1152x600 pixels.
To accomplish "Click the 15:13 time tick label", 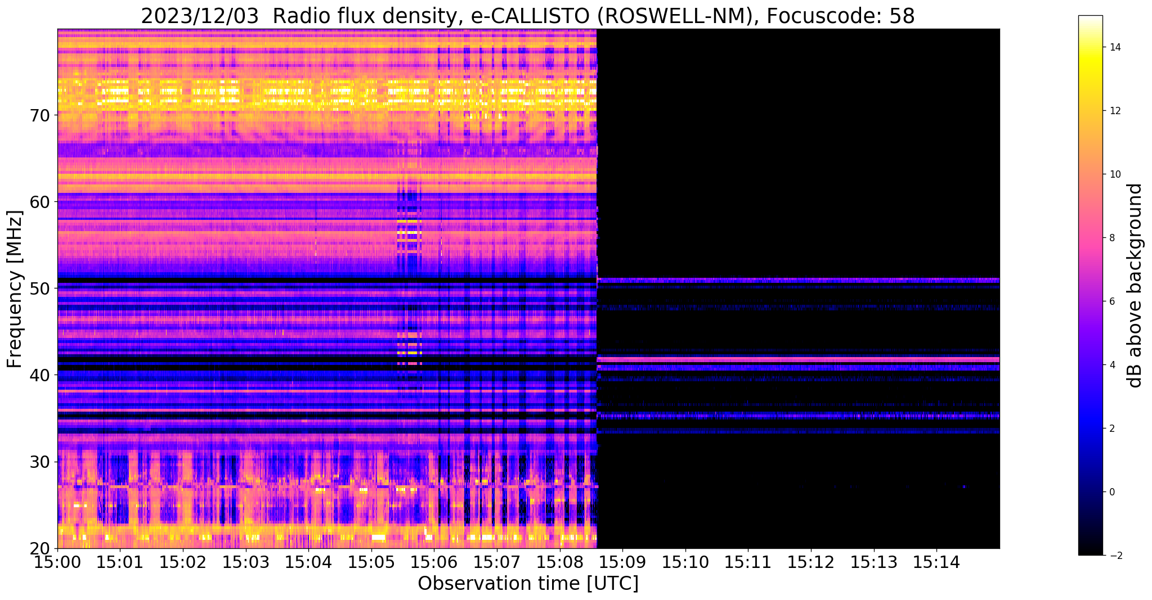I will point(874,562).
